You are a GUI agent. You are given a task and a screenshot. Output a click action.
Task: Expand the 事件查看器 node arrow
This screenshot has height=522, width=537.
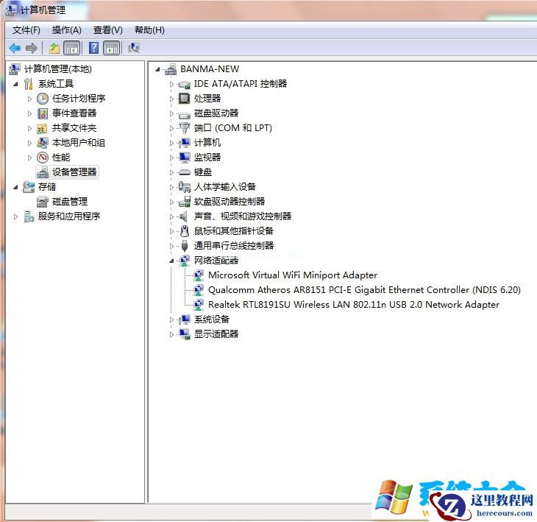coord(29,113)
